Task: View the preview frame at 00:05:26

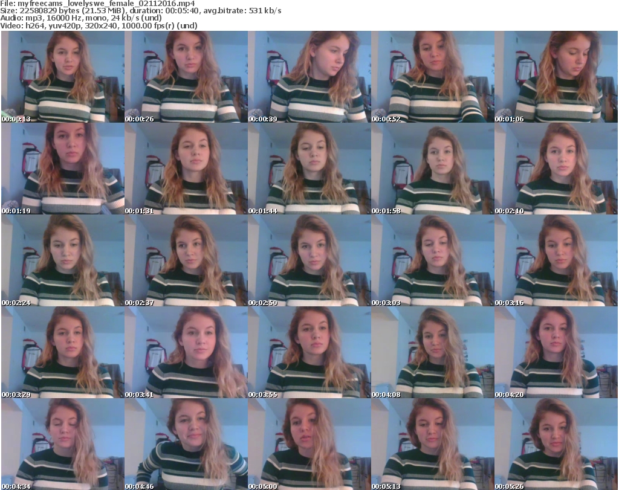Action: (556, 444)
